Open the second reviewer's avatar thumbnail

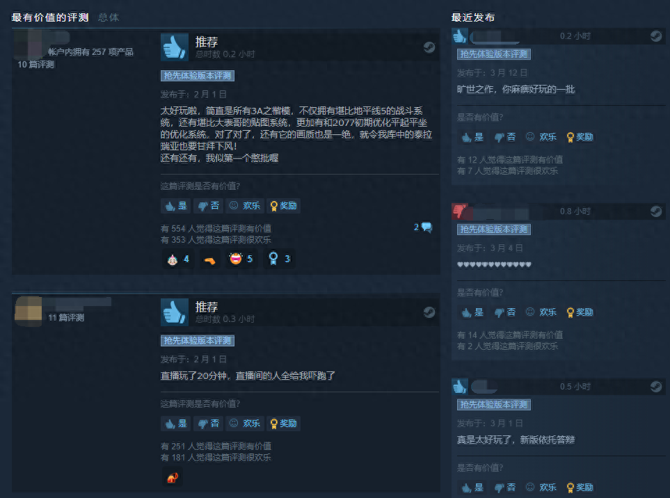point(29,310)
